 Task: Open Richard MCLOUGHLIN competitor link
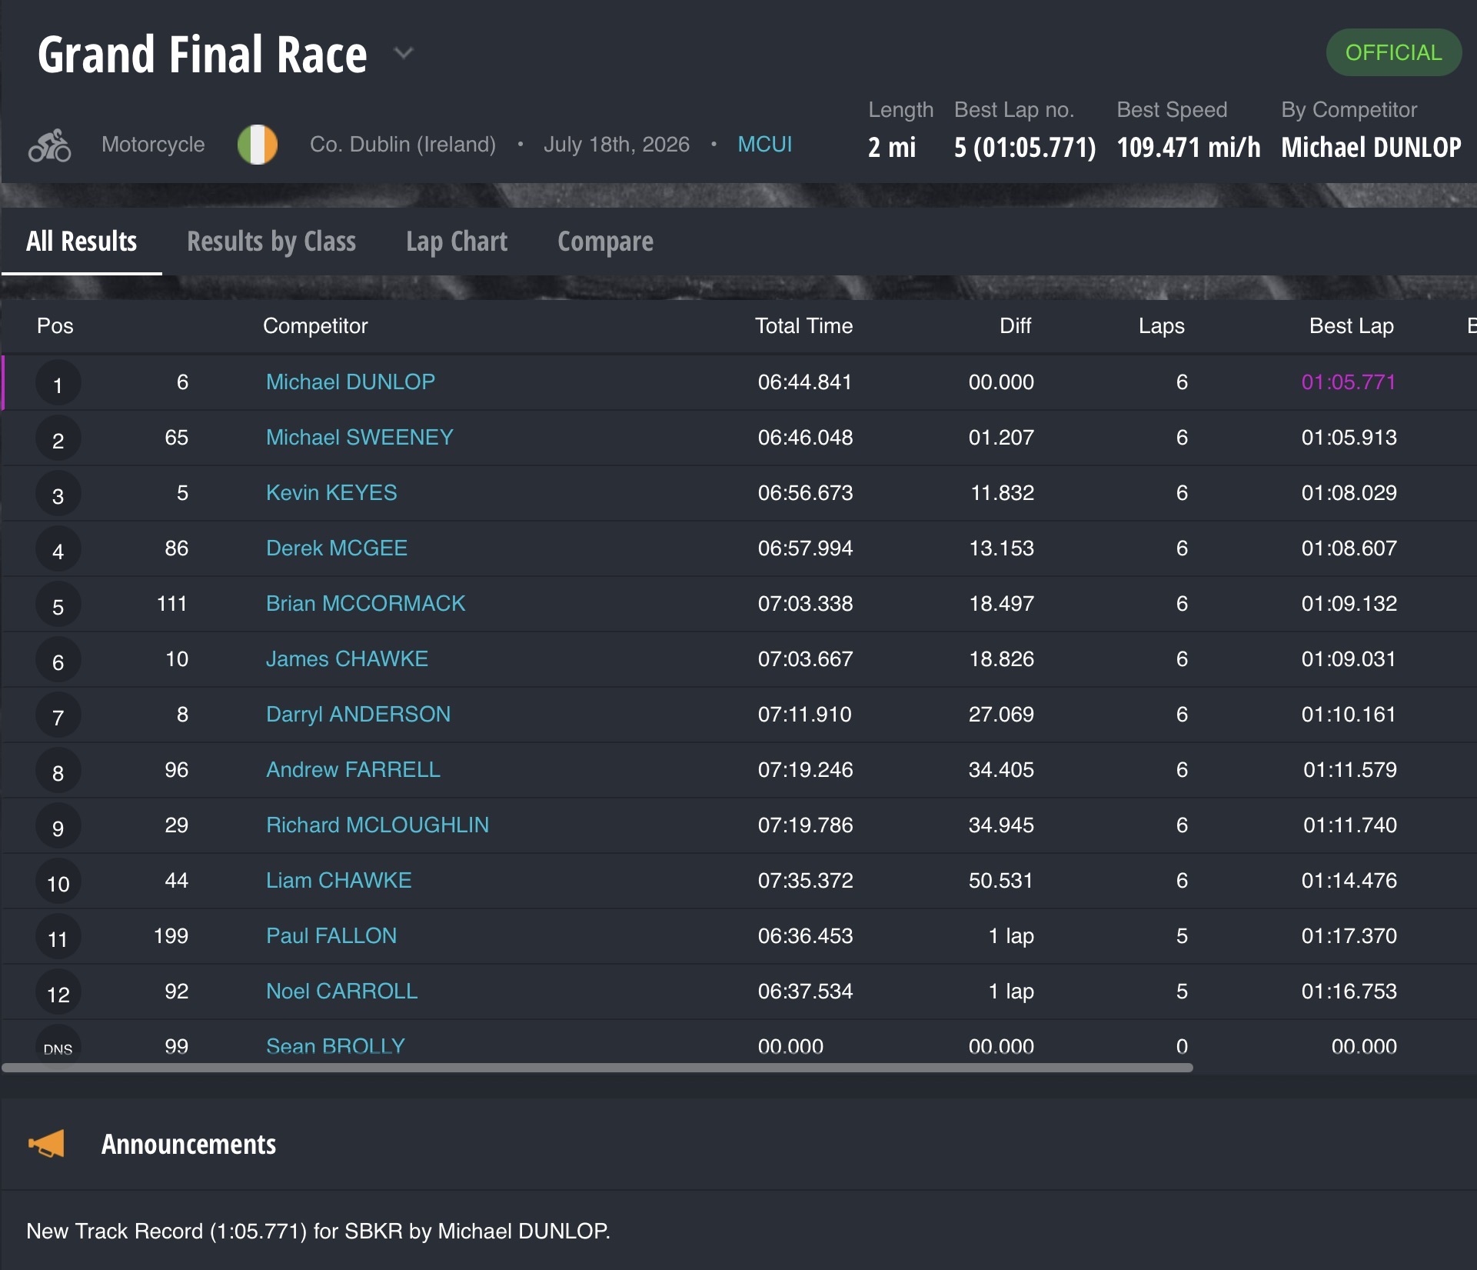coord(378,825)
